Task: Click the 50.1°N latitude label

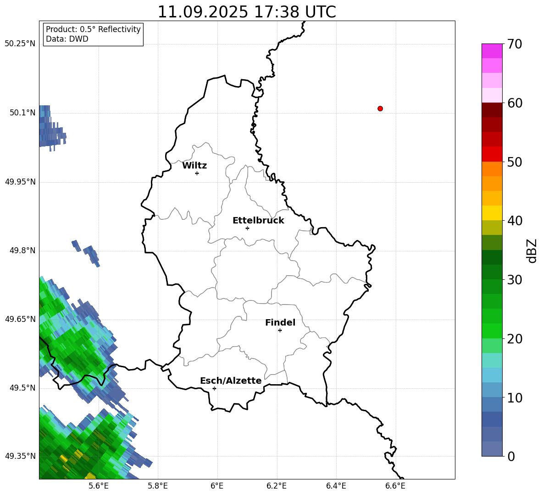Action: (x=22, y=113)
